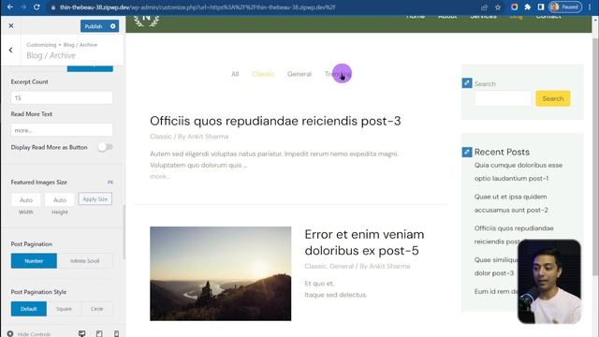599x337 pixels.
Task: Select Number post pagination
Action: 34,261
